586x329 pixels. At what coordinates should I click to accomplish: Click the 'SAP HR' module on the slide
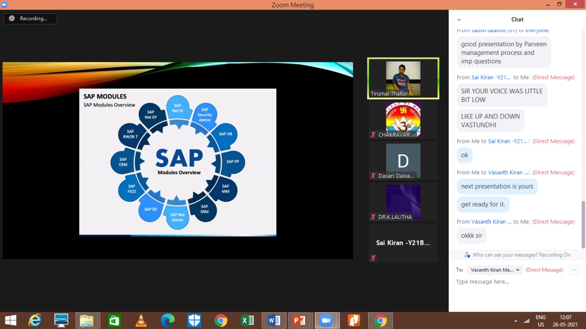click(x=226, y=134)
